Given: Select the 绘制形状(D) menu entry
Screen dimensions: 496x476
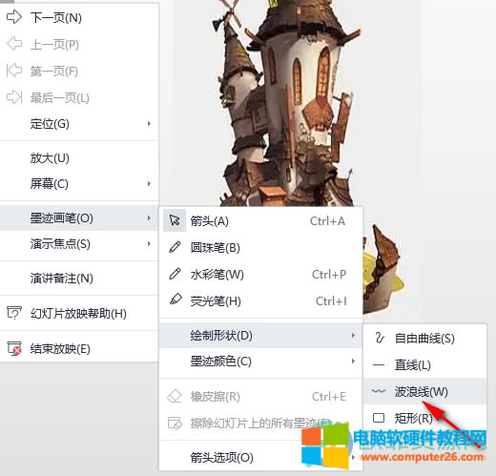Looking at the screenshot, I should [260, 335].
